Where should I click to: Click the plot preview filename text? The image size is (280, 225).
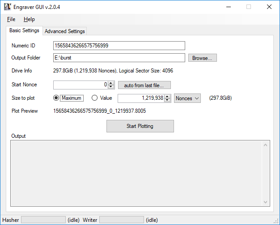click(99, 111)
